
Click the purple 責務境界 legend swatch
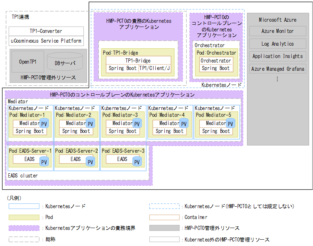coord(25,228)
